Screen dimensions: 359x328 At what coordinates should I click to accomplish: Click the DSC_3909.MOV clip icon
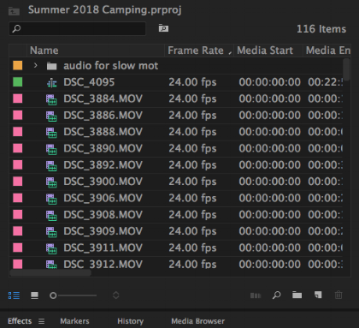[x=51, y=232]
